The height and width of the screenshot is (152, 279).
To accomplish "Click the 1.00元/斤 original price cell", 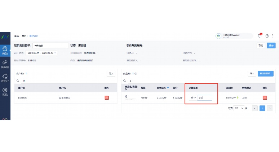I will (x=177, y=97).
